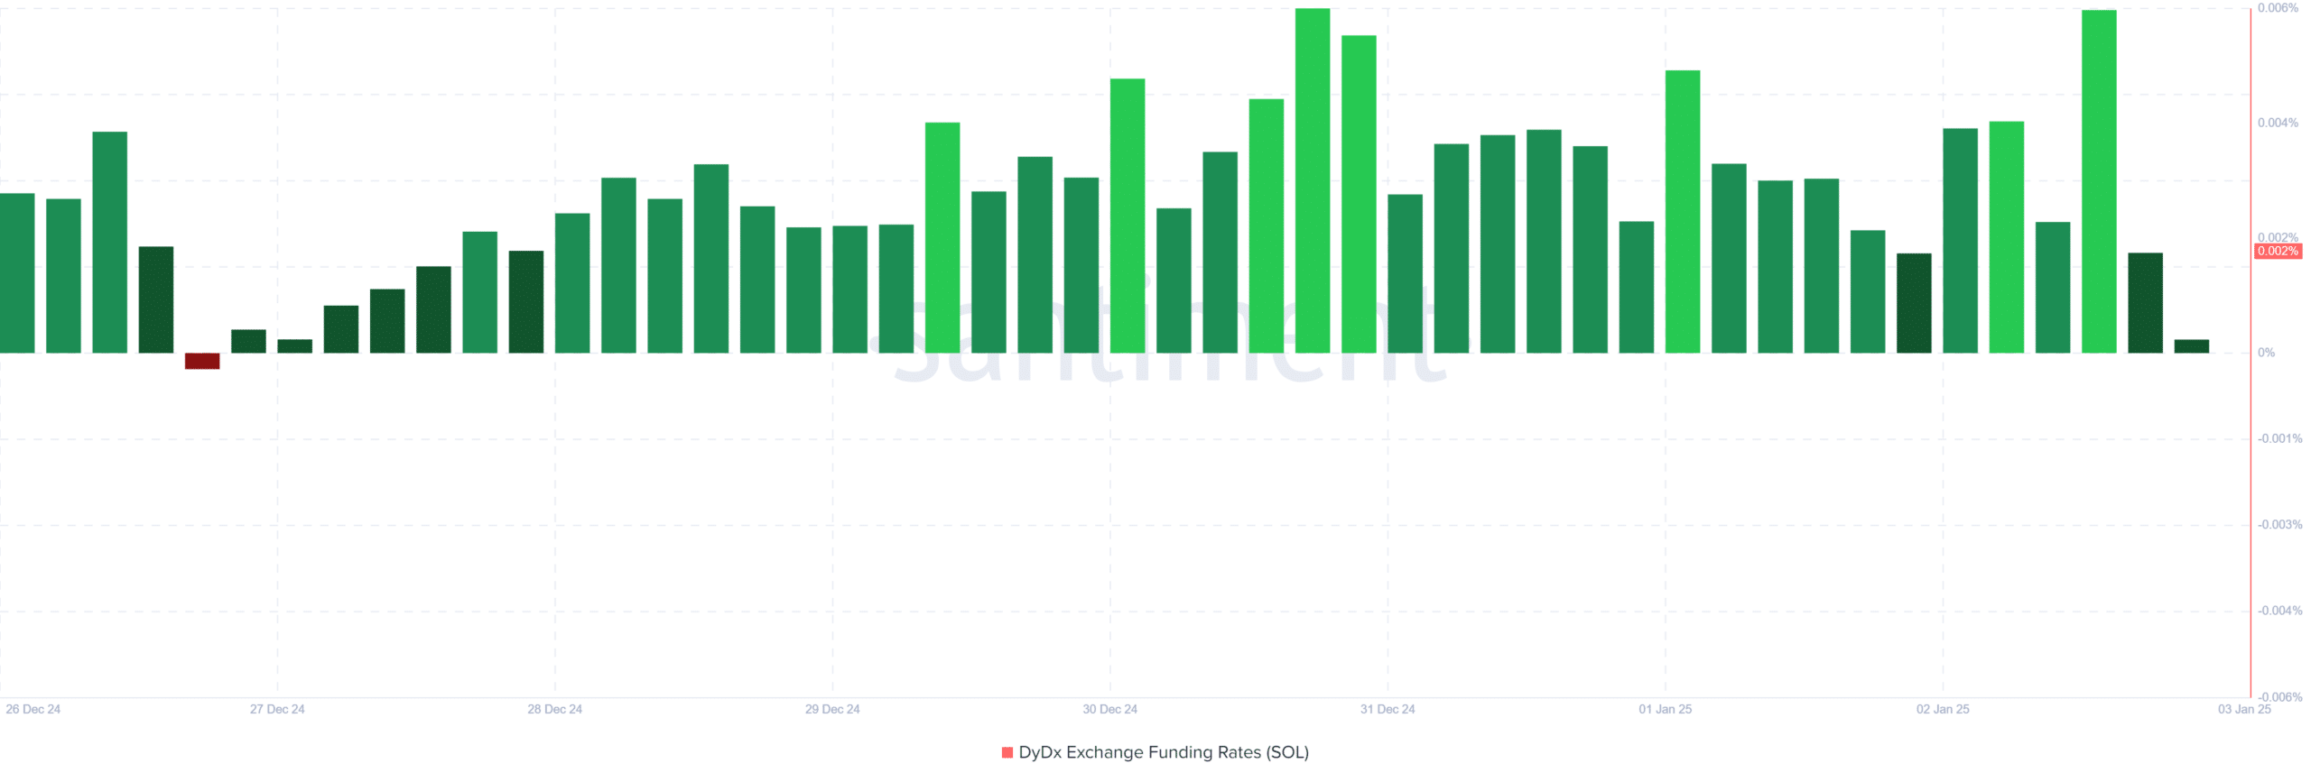This screenshot has width=2311, height=782.
Task: Click the DyDx Exchange Funding Rates (SOL) legend label
Action: [x=1164, y=752]
